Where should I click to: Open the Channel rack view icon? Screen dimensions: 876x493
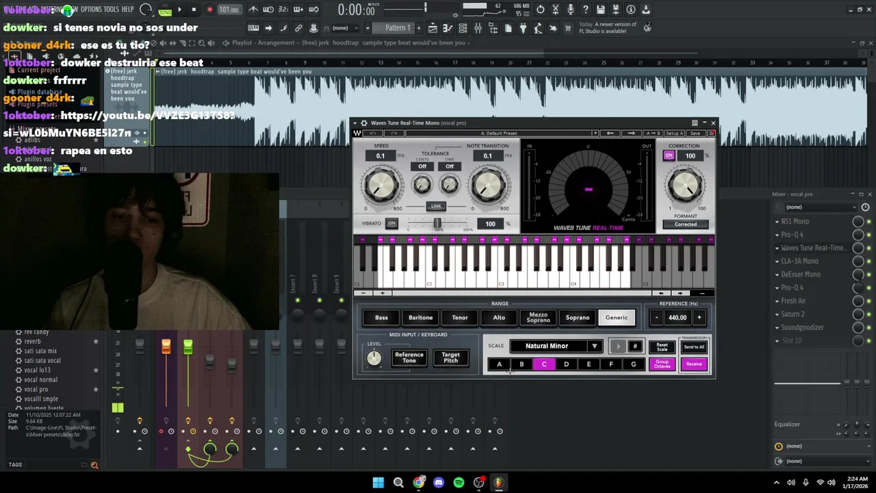[463, 28]
